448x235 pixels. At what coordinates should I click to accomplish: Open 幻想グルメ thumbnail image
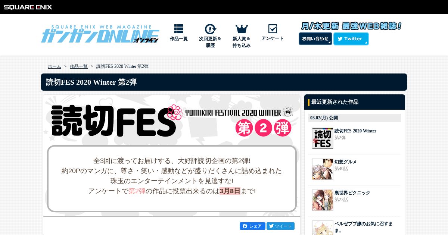tap(323, 169)
